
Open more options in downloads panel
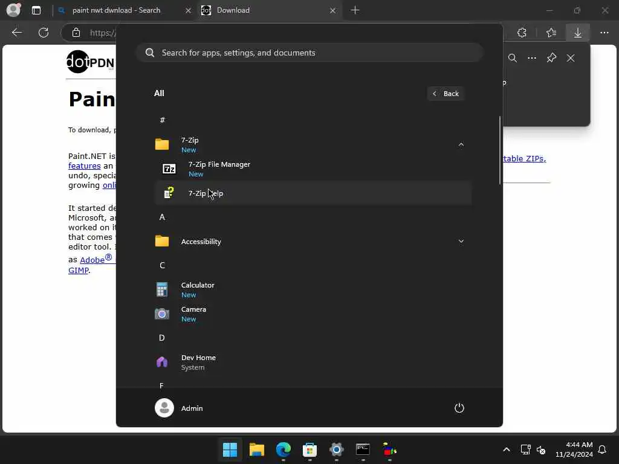532,59
